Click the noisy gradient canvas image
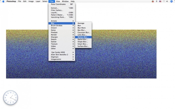 tap(81, 54)
